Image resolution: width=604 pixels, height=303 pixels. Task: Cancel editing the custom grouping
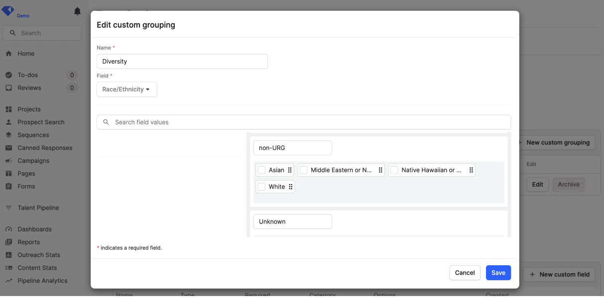click(465, 273)
